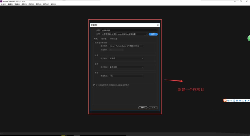Viewport: 250px width, 136px height.
Task: Tick the show project item names checkbox
Action: 94,85
